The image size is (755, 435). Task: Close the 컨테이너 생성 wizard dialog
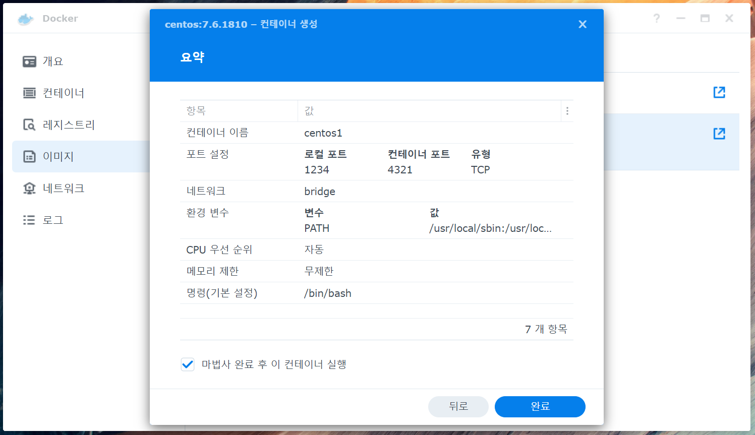(x=583, y=24)
